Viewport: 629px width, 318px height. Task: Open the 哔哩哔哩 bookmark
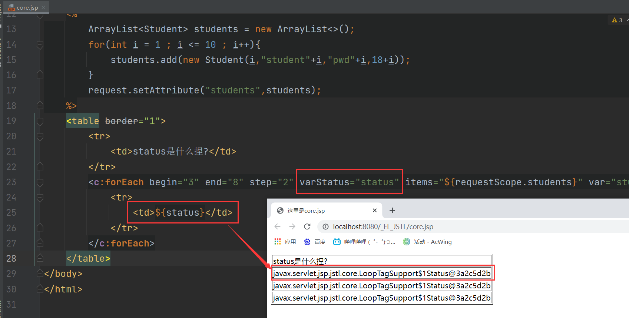(x=364, y=242)
